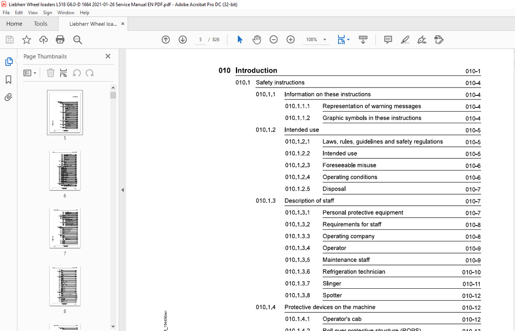
Task: Go to the next page
Action: 182,39
